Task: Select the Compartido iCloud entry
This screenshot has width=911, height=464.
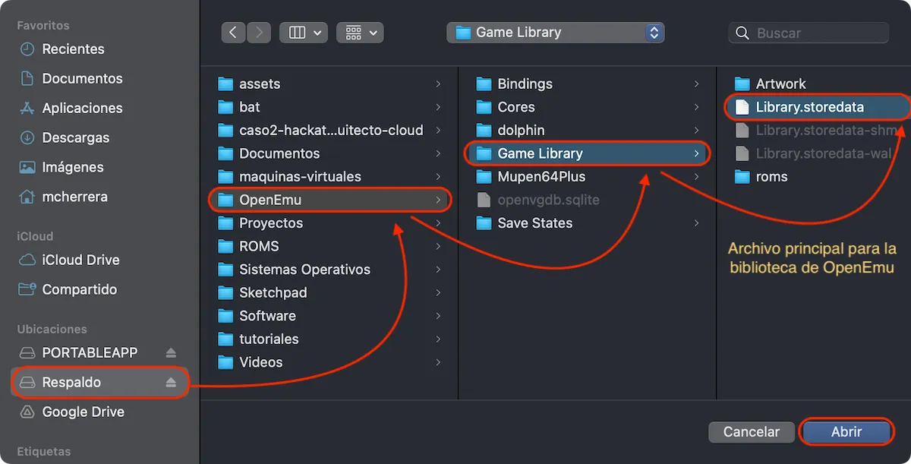Action: point(76,289)
